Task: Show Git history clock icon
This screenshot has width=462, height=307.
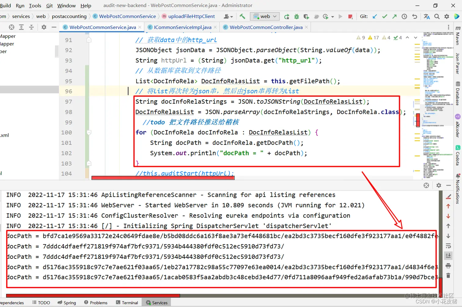Action: point(404,16)
